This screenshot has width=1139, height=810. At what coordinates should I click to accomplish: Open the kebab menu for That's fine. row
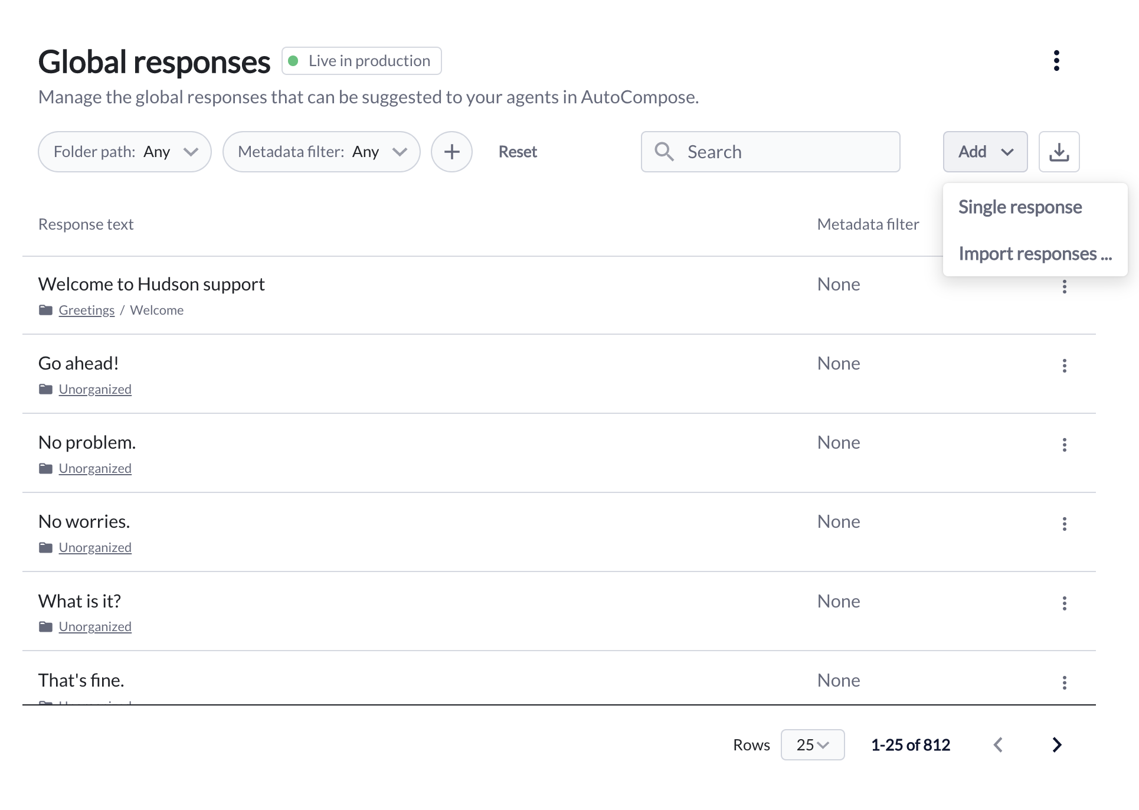1064,683
